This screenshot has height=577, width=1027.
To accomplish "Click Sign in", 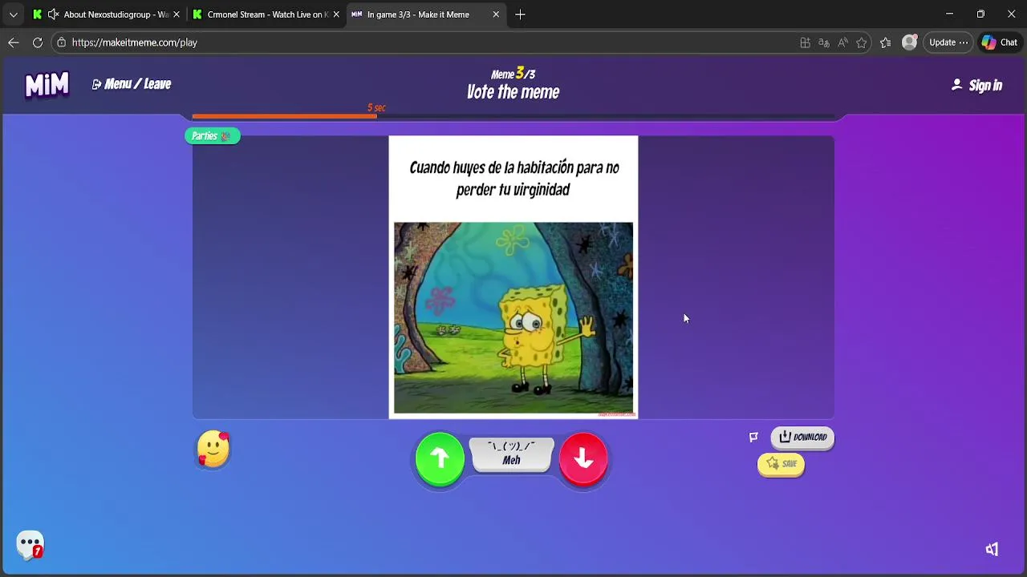I will [977, 86].
